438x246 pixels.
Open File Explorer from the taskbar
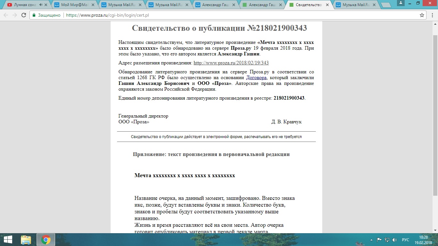26,240
